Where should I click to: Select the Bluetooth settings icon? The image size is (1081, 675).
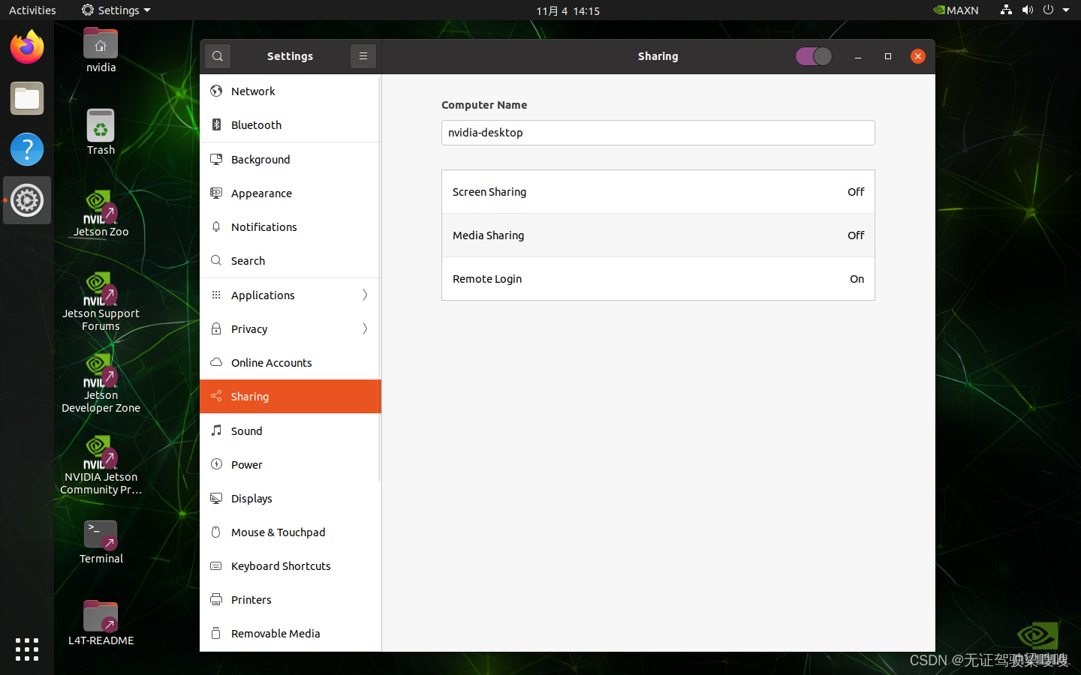(216, 125)
